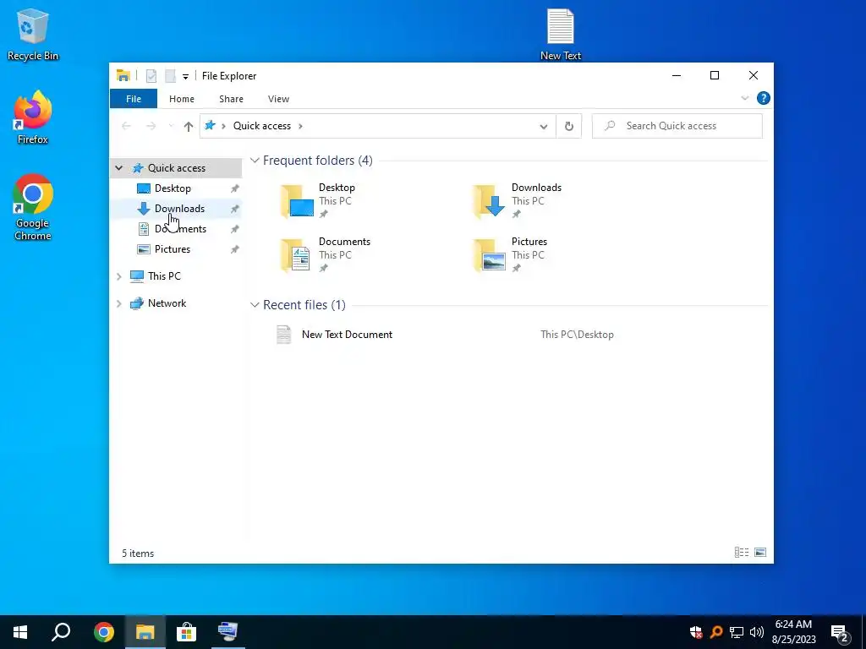Click the pin icon next to Desktop
Image resolution: width=866 pixels, height=649 pixels.
(x=235, y=188)
